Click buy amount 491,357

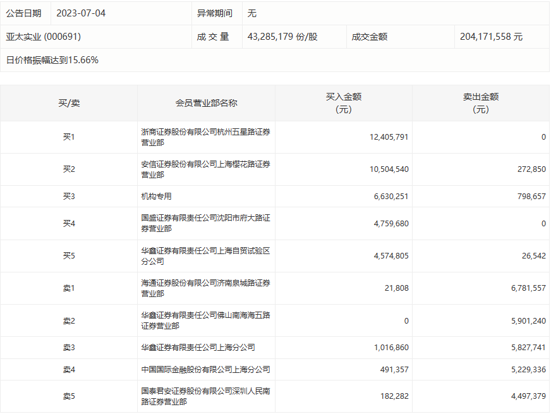(394, 370)
